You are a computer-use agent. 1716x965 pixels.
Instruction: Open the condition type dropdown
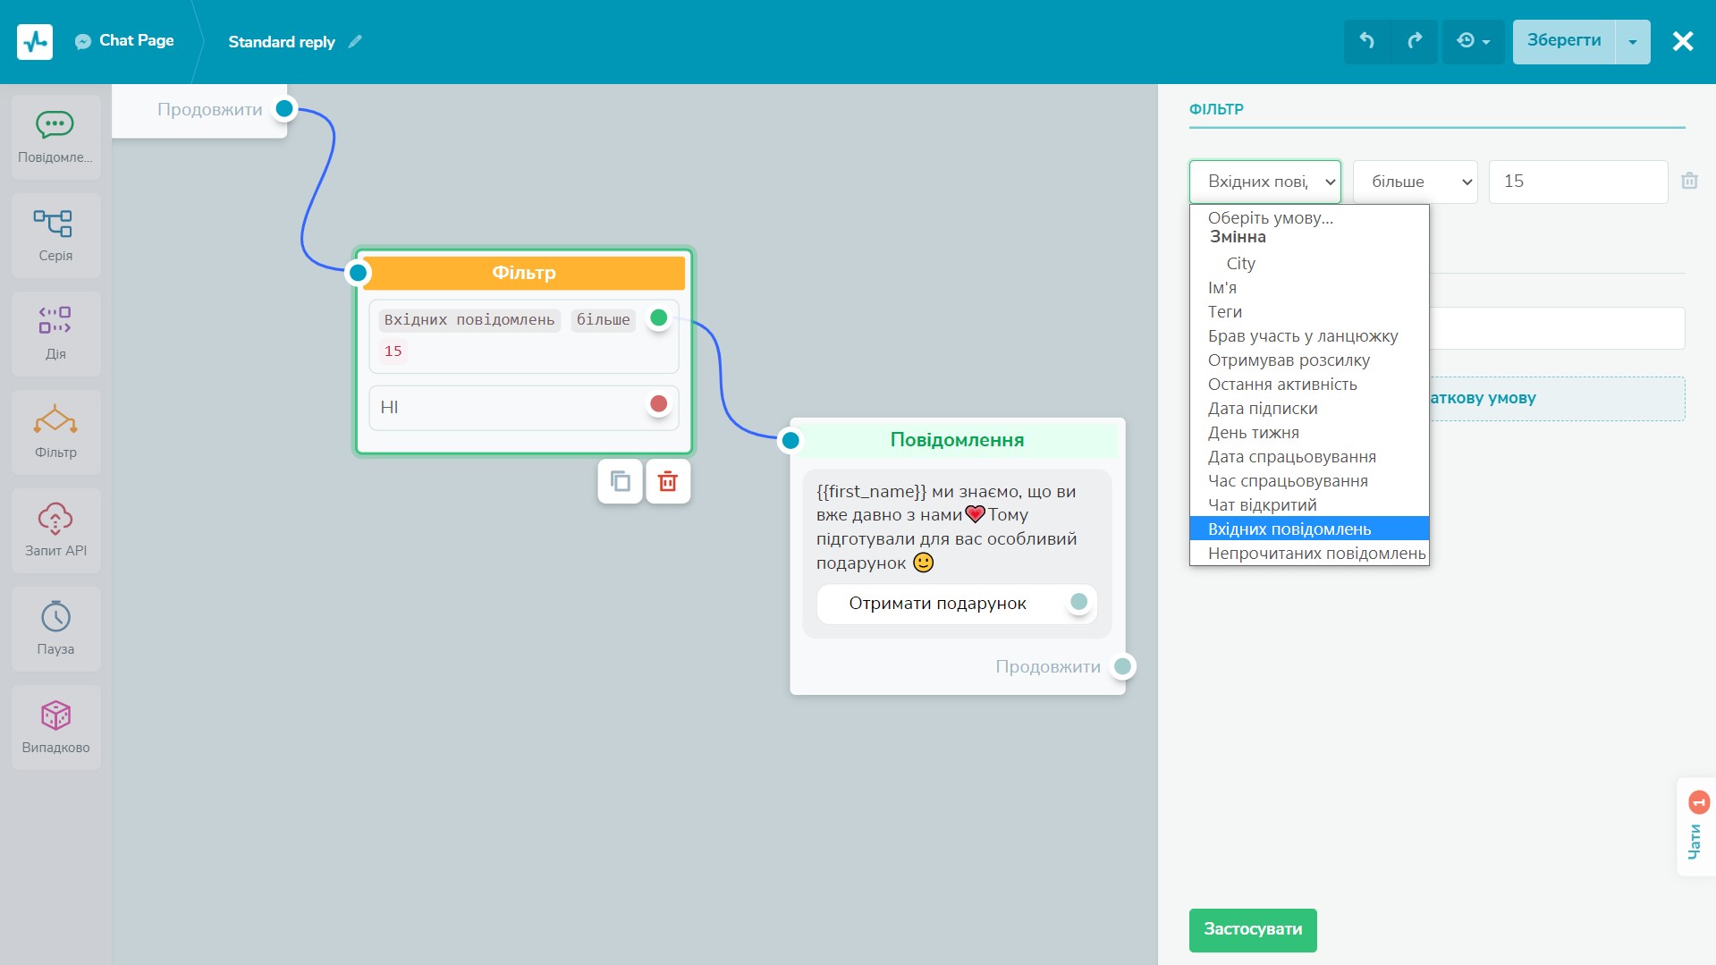(x=1264, y=182)
